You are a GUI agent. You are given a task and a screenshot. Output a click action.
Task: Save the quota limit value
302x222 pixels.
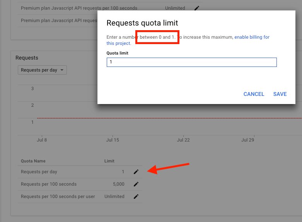click(x=280, y=94)
